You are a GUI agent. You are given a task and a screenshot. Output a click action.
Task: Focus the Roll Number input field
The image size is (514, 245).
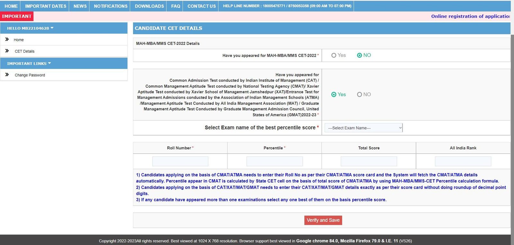click(x=180, y=161)
